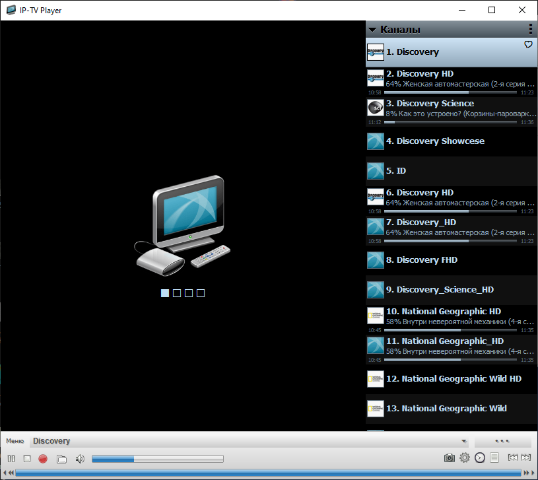538x480 pixels.
Task: Open settings via the gear icon
Action: point(465,458)
